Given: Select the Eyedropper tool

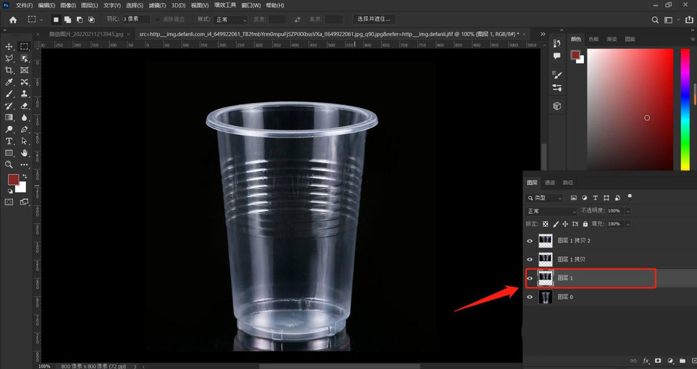Looking at the screenshot, I should coord(9,82).
